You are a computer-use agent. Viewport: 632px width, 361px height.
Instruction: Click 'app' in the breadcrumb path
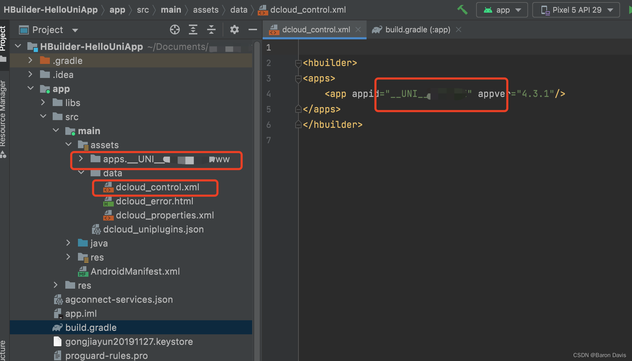(x=117, y=10)
